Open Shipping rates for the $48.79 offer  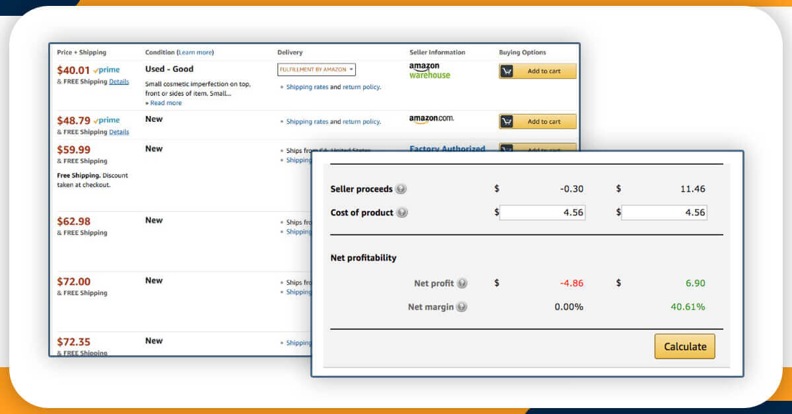(307, 122)
